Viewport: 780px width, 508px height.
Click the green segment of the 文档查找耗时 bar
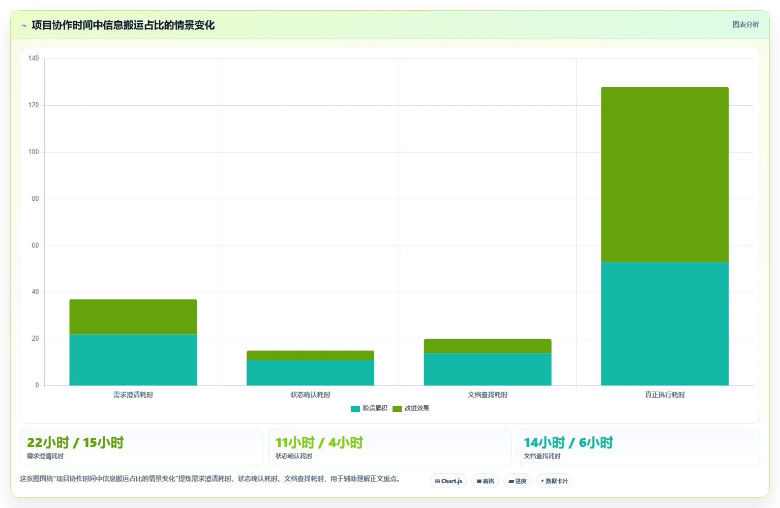point(488,346)
